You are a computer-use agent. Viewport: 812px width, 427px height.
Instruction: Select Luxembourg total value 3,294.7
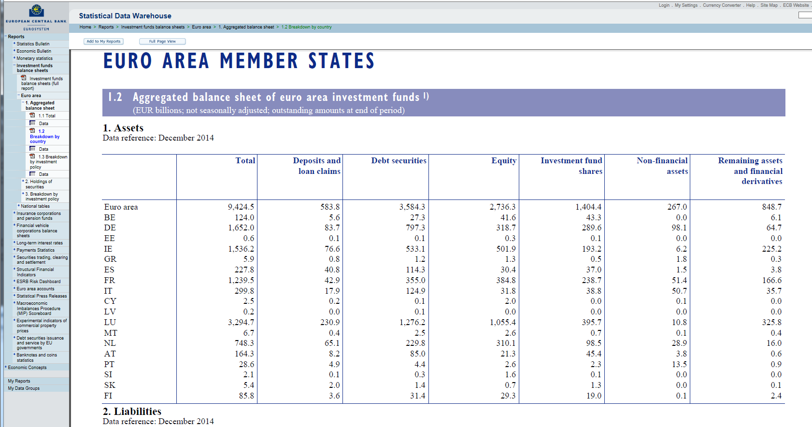241,322
